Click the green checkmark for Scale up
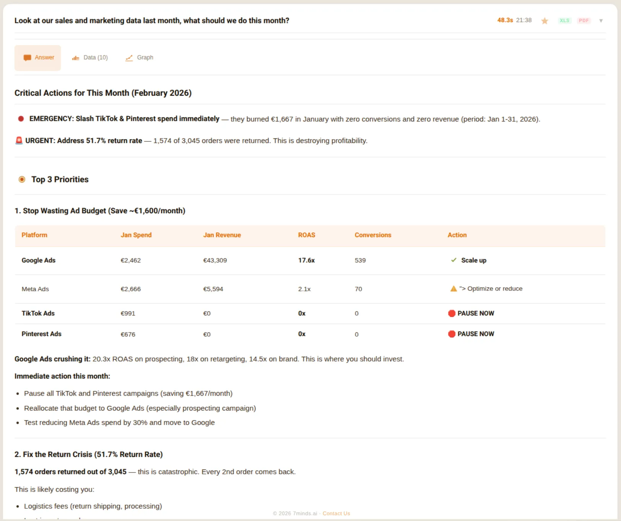 point(454,260)
